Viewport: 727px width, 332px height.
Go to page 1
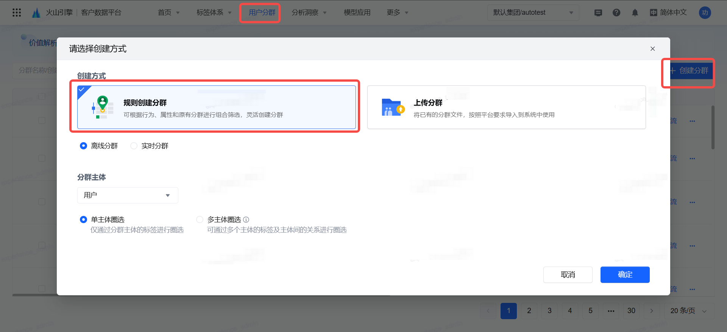pyautogui.click(x=509, y=311)
